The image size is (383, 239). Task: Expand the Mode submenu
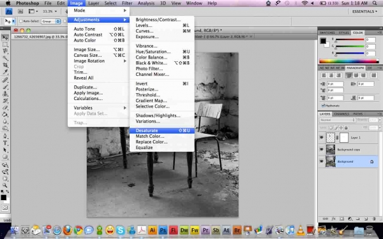[98, 10]
